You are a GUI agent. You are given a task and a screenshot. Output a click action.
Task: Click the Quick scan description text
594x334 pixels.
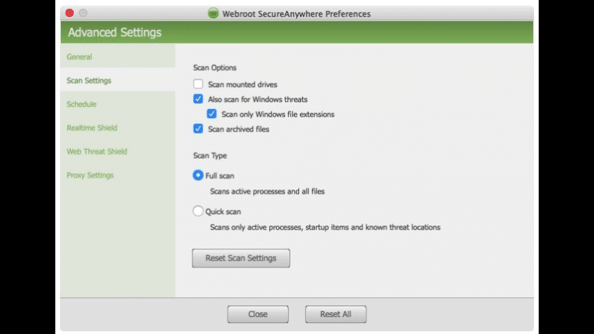pos(325,228)
